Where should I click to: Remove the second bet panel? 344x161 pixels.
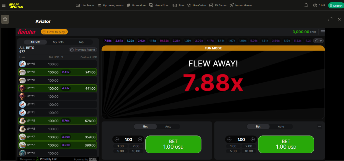click(320, 127)
